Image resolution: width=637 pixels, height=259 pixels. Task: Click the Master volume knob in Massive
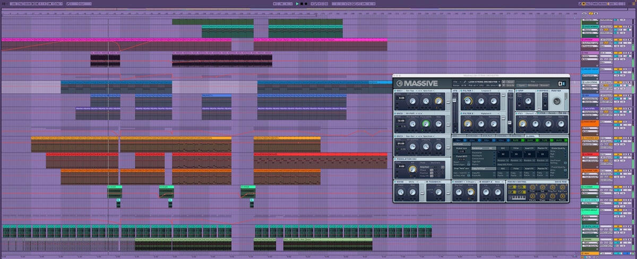(557, 101)
